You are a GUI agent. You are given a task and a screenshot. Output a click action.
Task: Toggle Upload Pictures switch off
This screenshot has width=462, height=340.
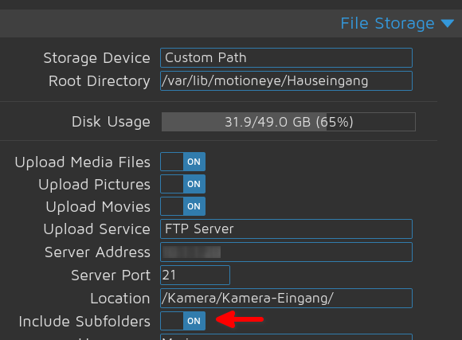pos(182,184)
